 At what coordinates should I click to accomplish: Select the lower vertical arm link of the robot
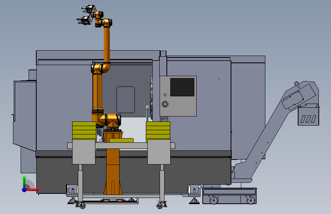(97, 92)
